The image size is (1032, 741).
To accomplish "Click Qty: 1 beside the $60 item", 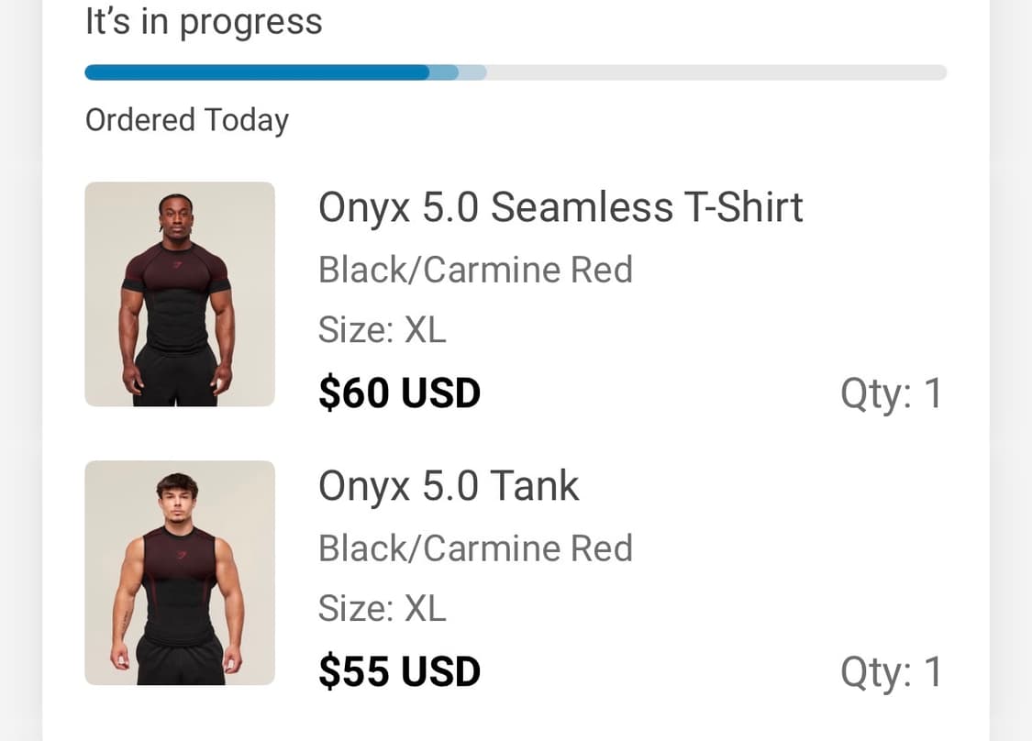I will (x=891, y=393).
